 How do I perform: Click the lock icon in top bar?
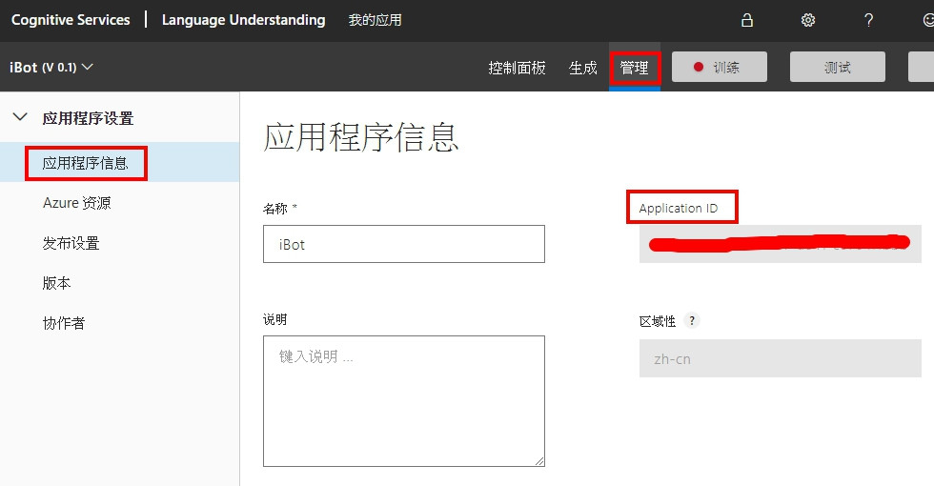tap(747, 20)
